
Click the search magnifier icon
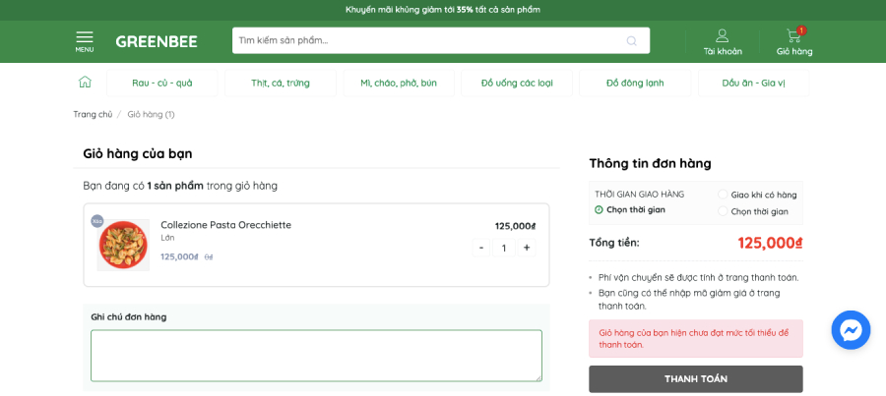tap(632, 40)
